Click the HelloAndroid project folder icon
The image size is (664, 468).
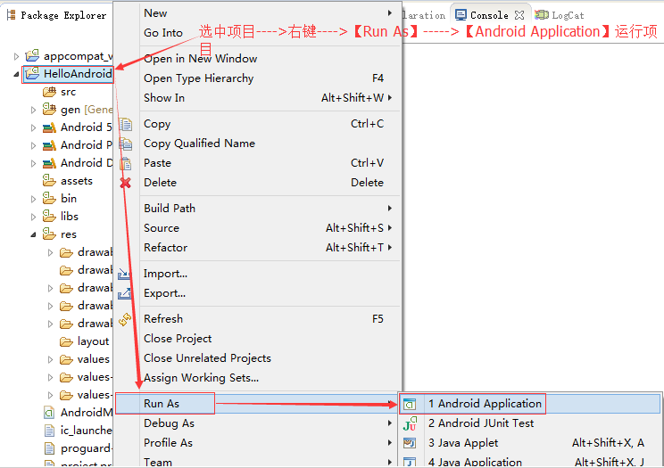(x=32, y=74)
